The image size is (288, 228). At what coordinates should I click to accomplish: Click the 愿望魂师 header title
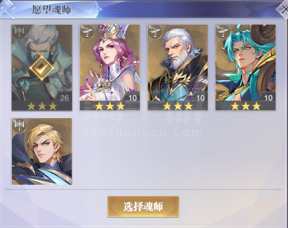click(x=52, y=9)
